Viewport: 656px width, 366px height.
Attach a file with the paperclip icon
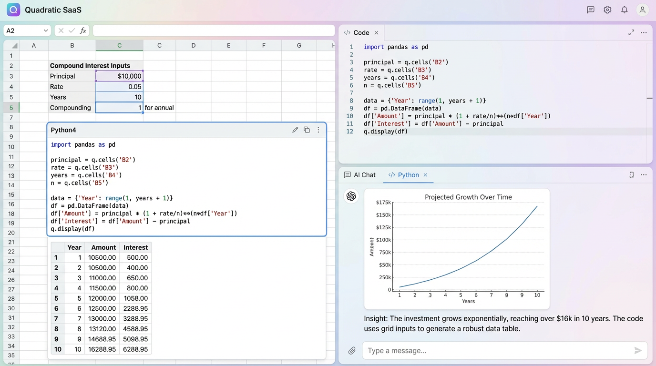352,351
